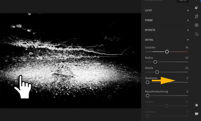This screenshot has width=201, height=121.
Task: Click the Details value 25
Action: (187, 68)
